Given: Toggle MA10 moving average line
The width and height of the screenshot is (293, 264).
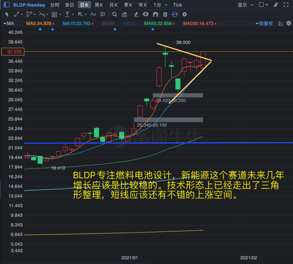Looking at the screenshot, I should pyautogui.click(x=78, y=24).
